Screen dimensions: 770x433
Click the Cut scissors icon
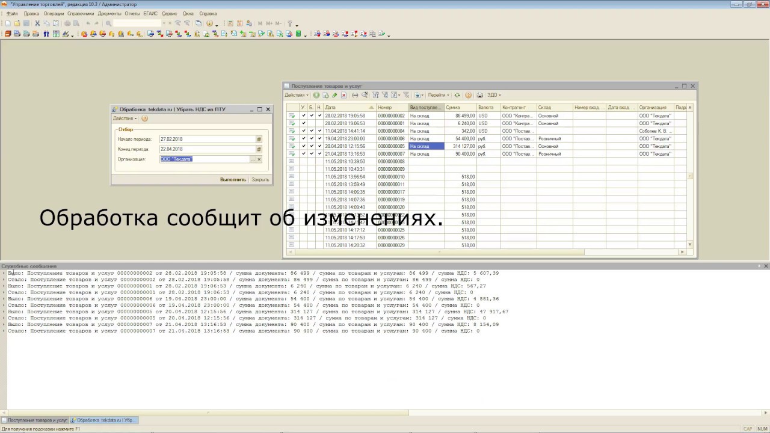37,23
